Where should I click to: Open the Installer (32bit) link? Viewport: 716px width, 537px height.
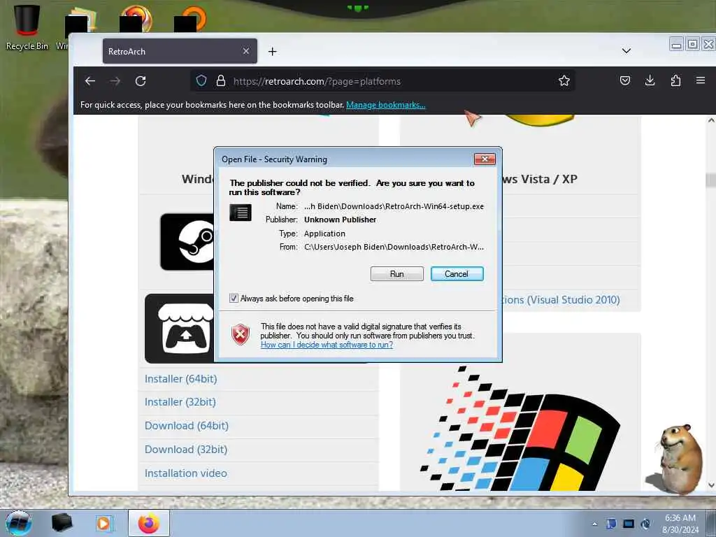point(180,402)
